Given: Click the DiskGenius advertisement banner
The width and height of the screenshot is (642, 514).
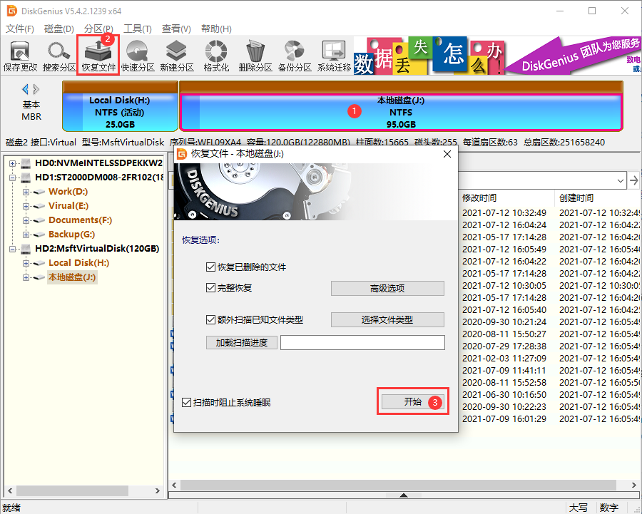Looking at the screenshot, I should [497, 55].
